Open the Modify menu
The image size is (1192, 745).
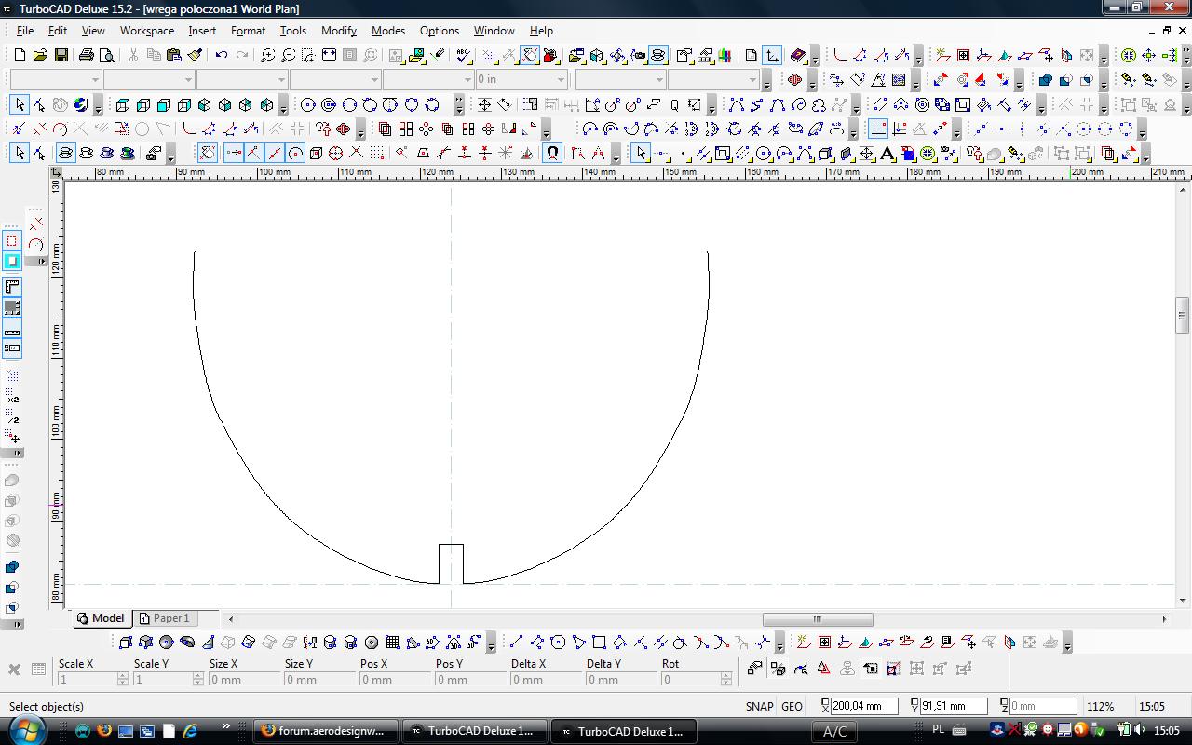[339, 31]
